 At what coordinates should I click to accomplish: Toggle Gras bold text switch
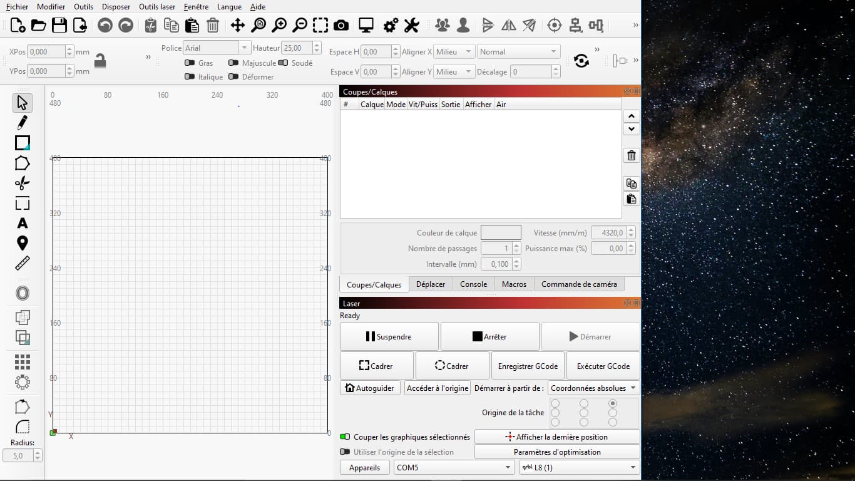point(190,63)
